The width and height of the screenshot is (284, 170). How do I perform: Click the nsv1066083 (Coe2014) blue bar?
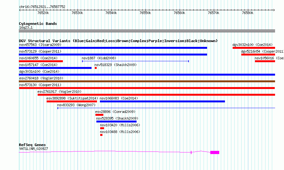(162, 101)
